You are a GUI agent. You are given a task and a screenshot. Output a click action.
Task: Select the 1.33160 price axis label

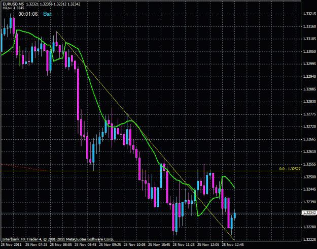click(309, 26)
